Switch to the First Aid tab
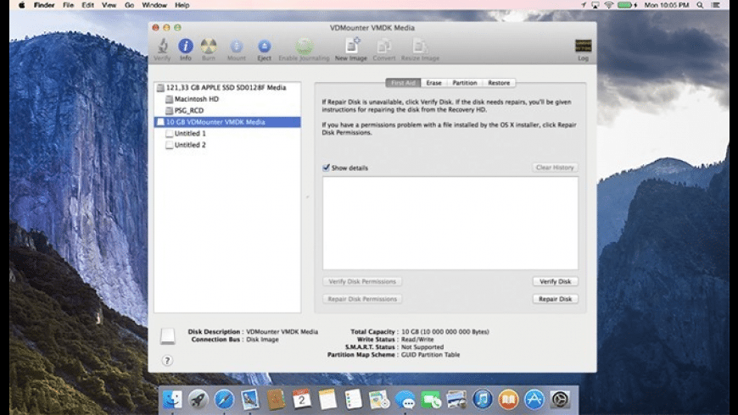 tap(404, 83)
